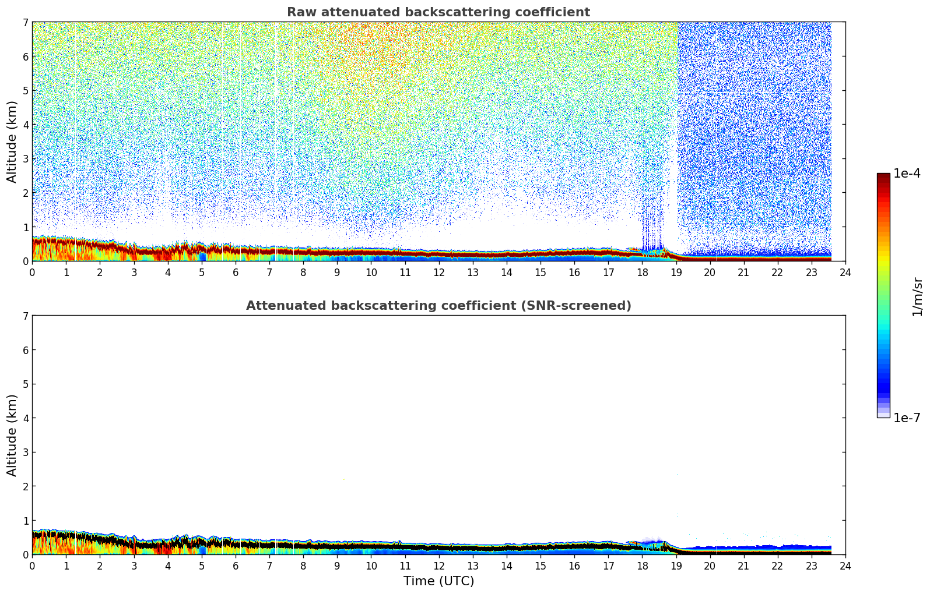
Task: Click hour tick "19" under the top plot
Action: coord(676,272)
